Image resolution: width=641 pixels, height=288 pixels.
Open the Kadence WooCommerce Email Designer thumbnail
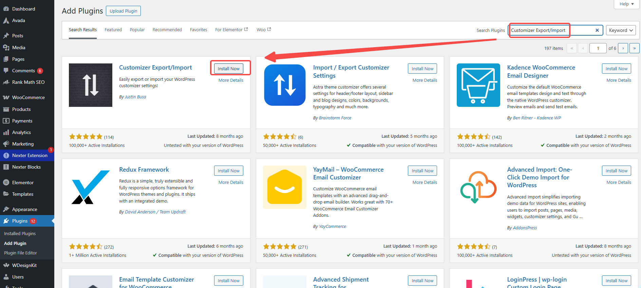(478, 85)
